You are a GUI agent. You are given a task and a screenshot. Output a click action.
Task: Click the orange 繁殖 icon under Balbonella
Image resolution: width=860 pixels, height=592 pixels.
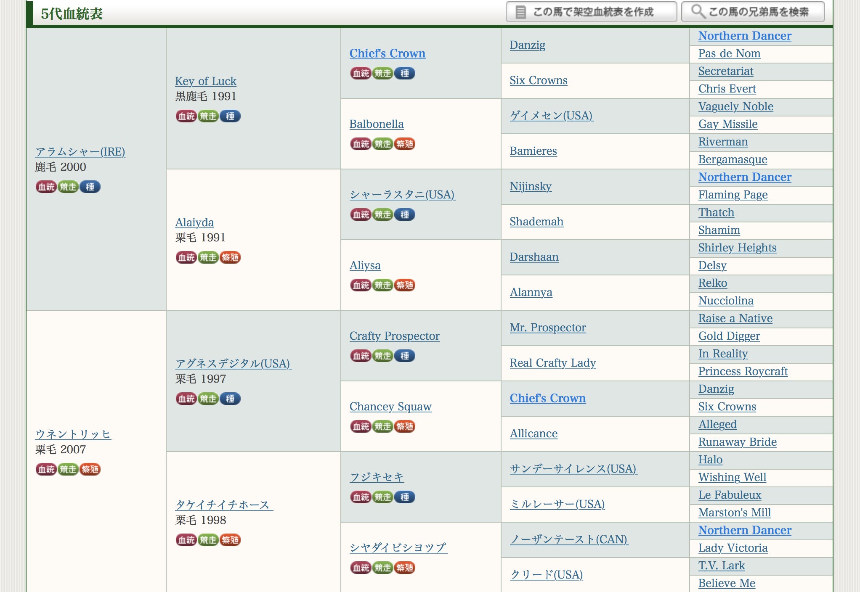(x=405, y=144)
